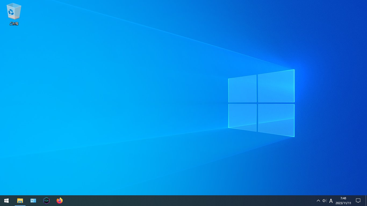The image size is (367, 206).
Task: Select the ごみ箱 recycle bin desktop icon
Action: pos(14,14)
